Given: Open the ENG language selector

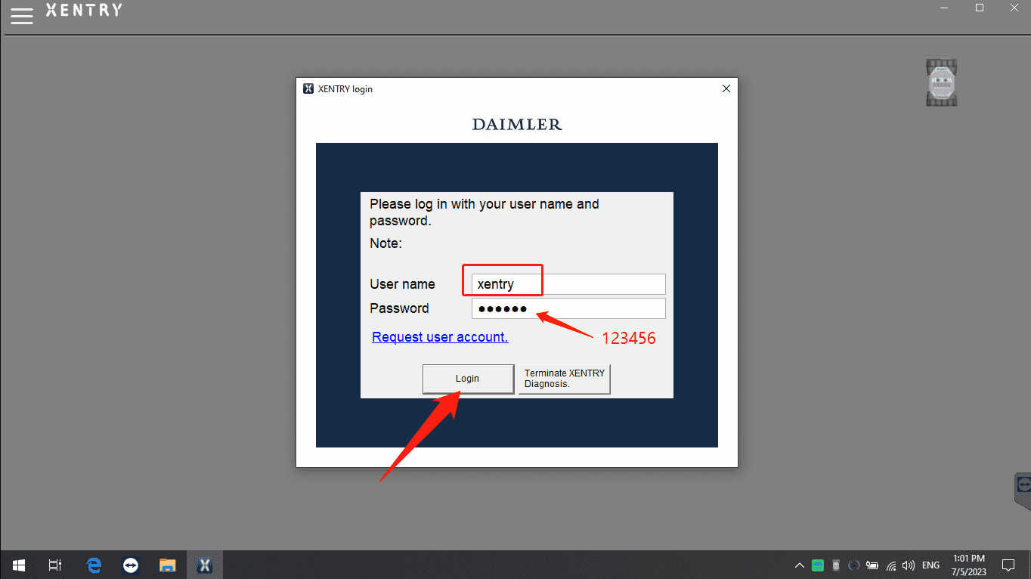Looking at the screenshot, I should click(930, 565).
